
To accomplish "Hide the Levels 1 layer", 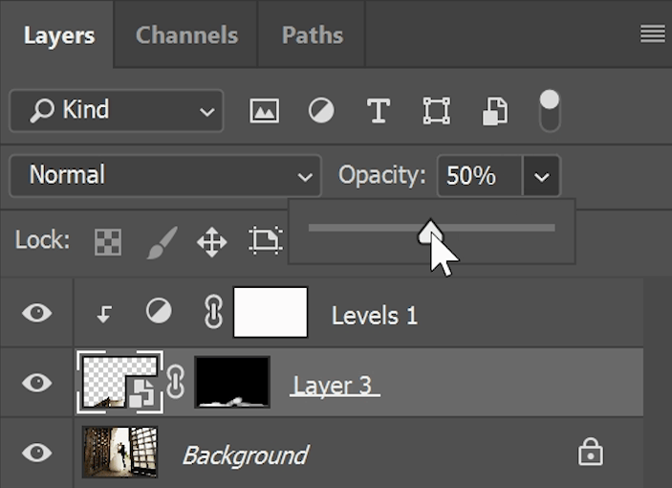I will pos(36,313).
